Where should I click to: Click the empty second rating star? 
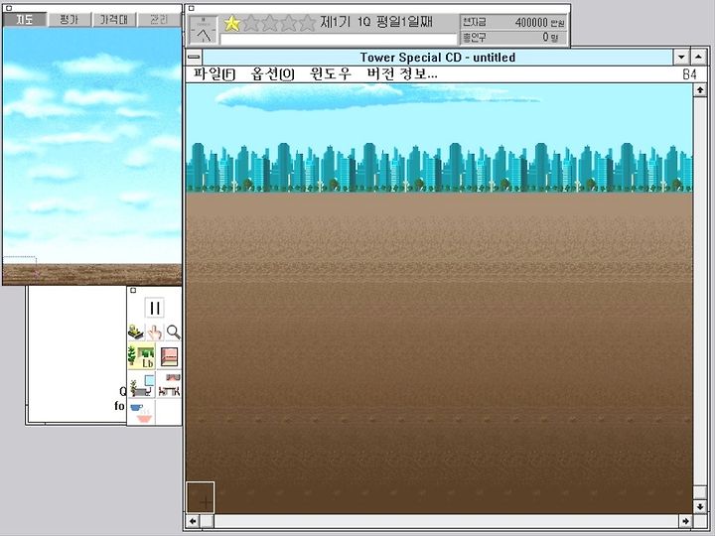[x=251, y=23]
